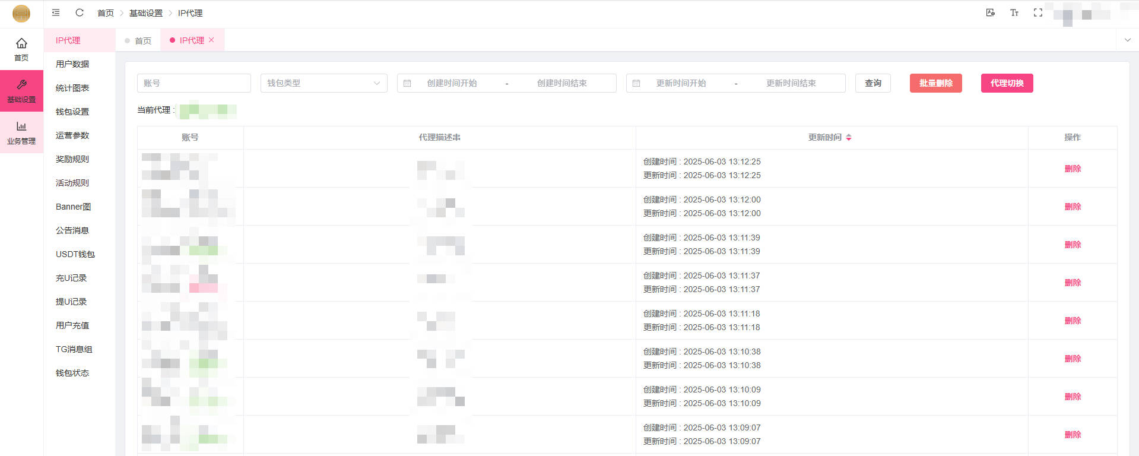The height and width of the screenshot is (456, 1139).
Task: Click the sidebar collapse menu icon
Action: [56, 12]
